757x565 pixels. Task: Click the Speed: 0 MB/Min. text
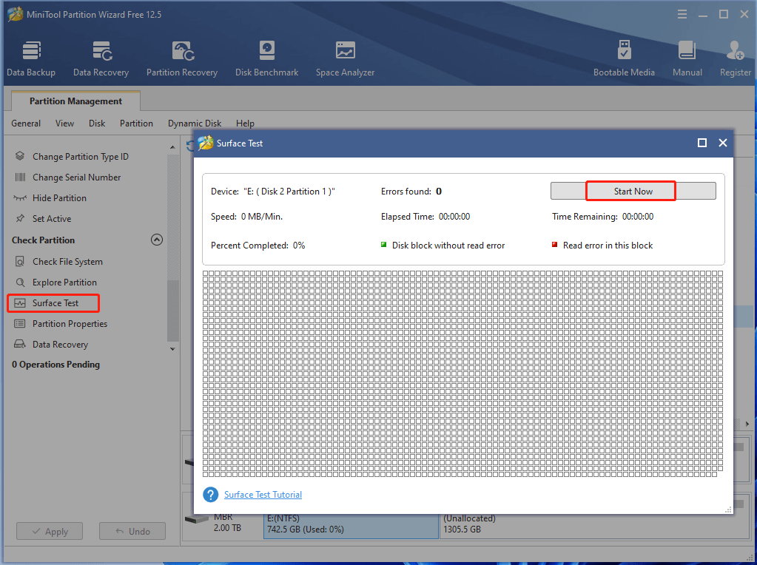coord(246,216)
